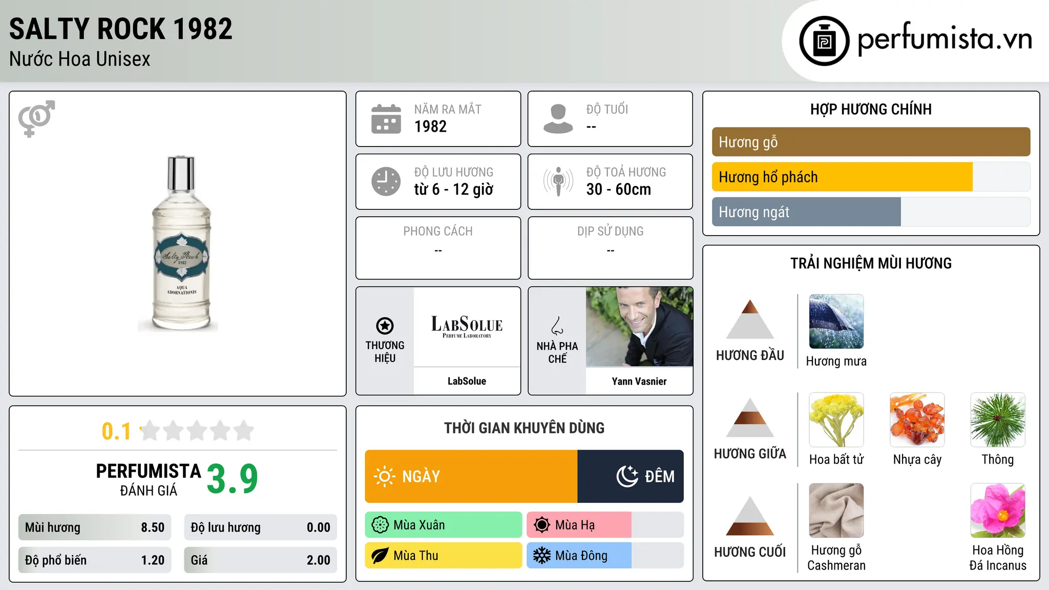
Task: Open the LabSolue brand name link
Action: coord(467,381)
